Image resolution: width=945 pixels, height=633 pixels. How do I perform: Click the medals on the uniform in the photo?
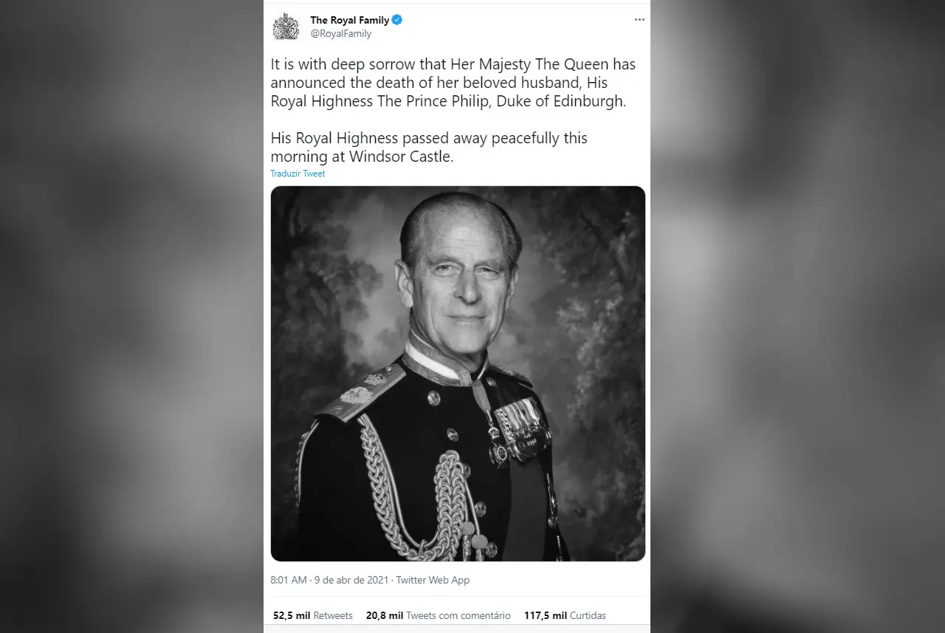tap(521, 430)
